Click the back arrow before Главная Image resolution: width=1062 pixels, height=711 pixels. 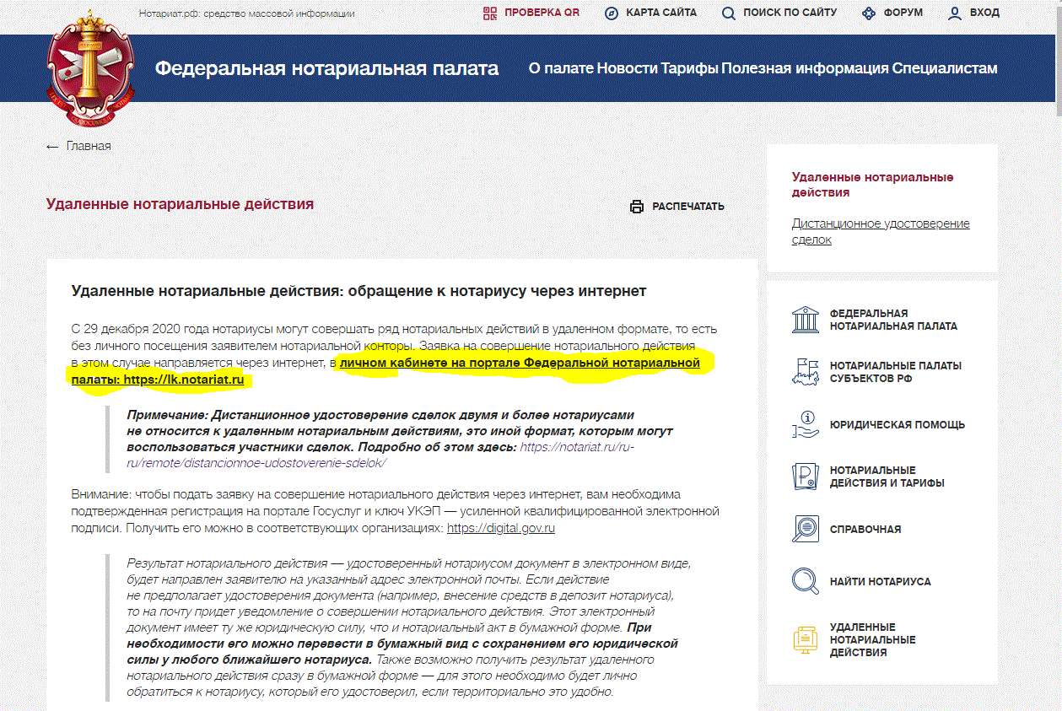[52, 147]
